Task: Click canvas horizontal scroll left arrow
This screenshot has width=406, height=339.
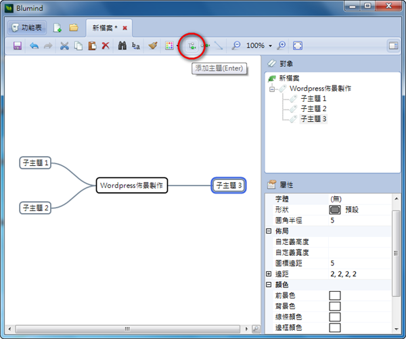Action: [x=9, y=329]
